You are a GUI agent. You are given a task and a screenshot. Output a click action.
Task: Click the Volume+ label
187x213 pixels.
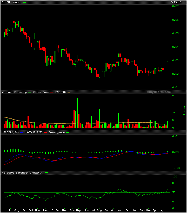point(7,92)
